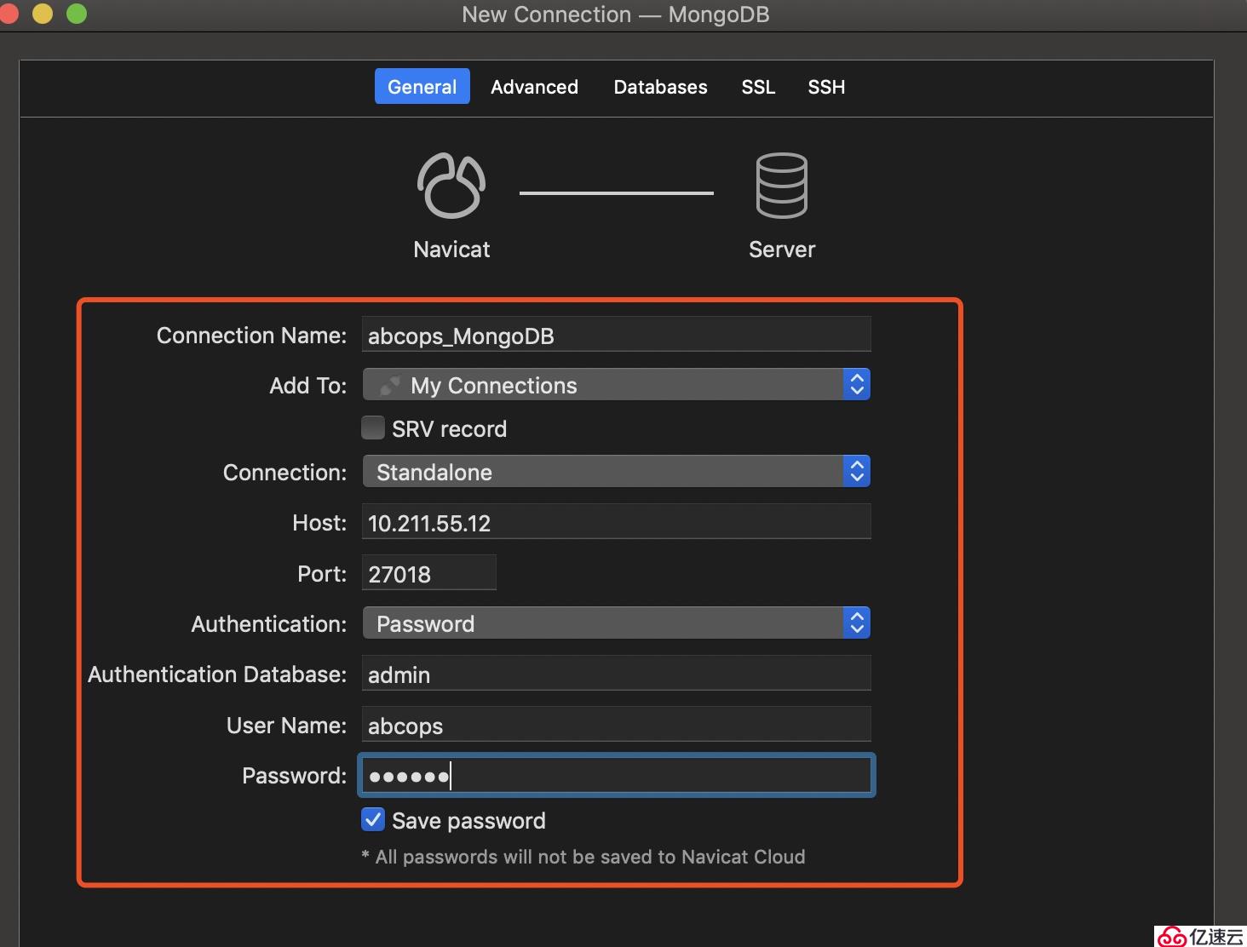Click the "Host:" label
This screenshot has width=1247, height=947.
click(319, 523)
